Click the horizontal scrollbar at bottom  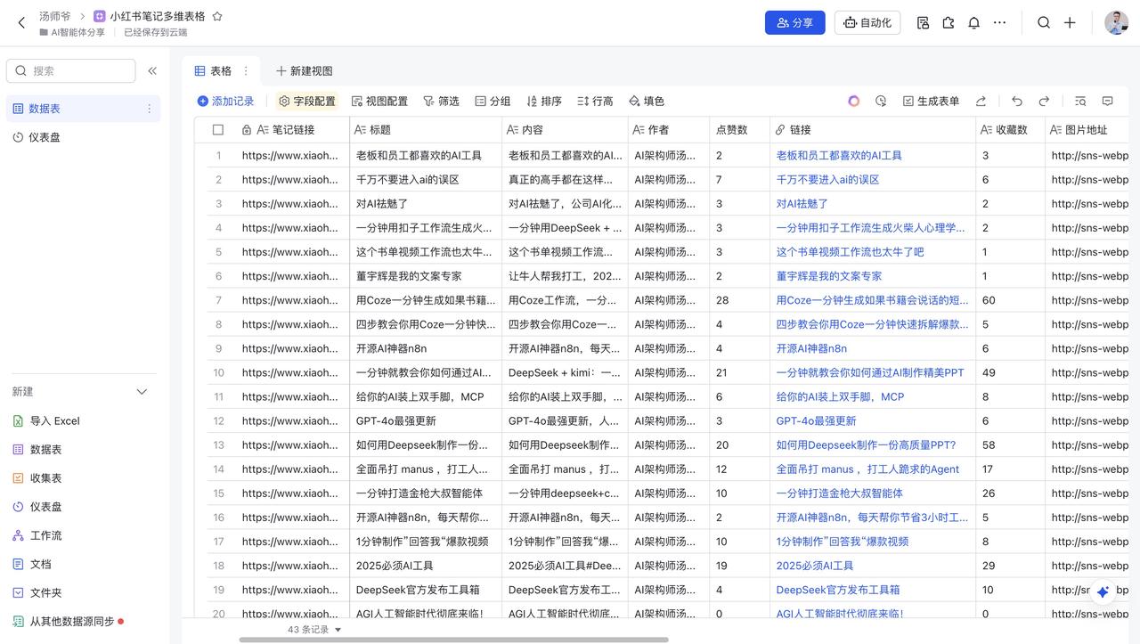coord(453,640)
